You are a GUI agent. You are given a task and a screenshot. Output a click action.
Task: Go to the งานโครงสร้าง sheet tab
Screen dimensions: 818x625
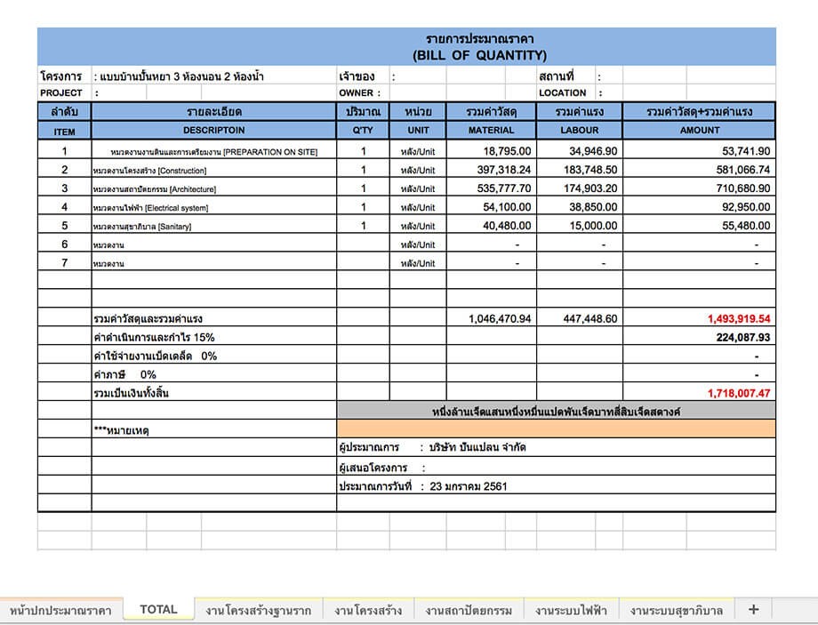point(368,611)
